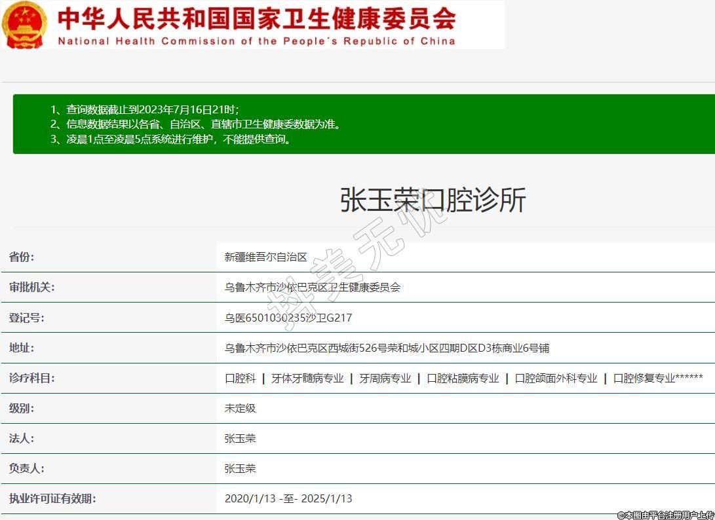
Task: Click the 审批机关 row label
Action: click(31, 288)
